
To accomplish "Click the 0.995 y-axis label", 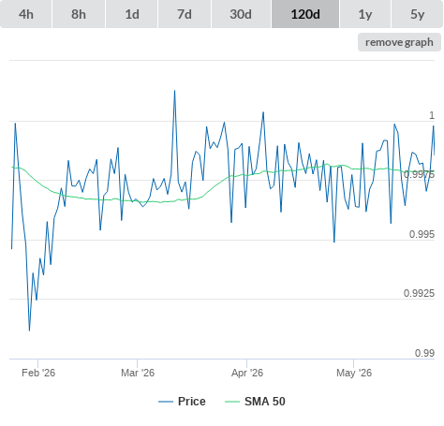I will pyautogui.click(x=422, y=234).
